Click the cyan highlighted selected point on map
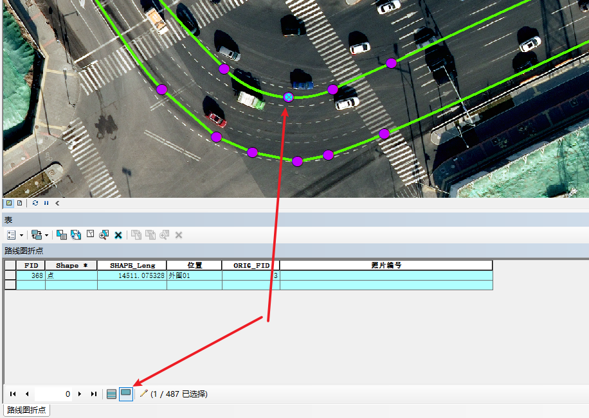589x418 pixels. pyautogui.click(x=289, y=97)
